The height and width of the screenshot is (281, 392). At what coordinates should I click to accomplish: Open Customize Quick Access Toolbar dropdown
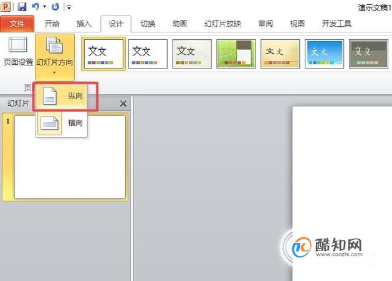point(69,7)
